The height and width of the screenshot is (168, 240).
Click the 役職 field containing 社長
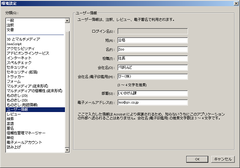[153, 59]
